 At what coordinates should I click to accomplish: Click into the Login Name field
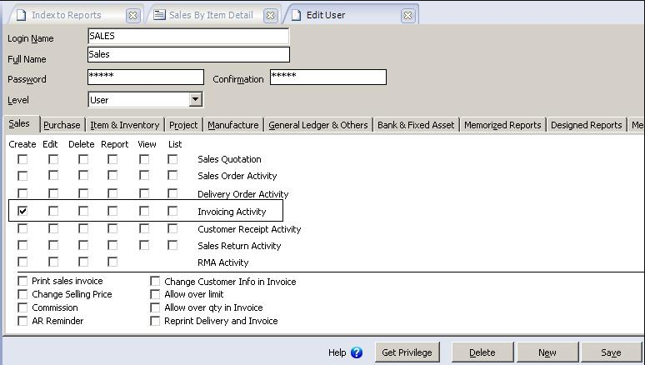point(187,36)
